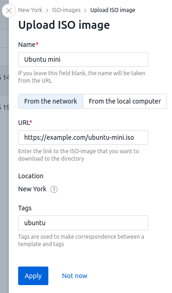Click the URL field label
This screenshot has width=172, height=293.
click(25, 123)
